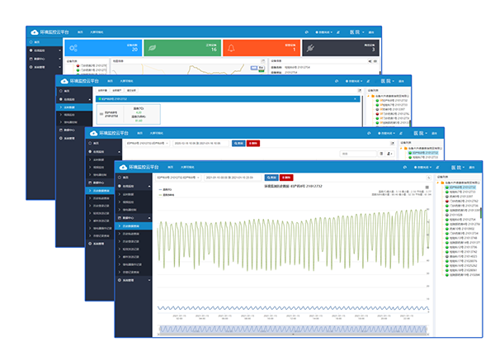
Task: Select the highlighted history data sidebar item
Action: (134, 226)
